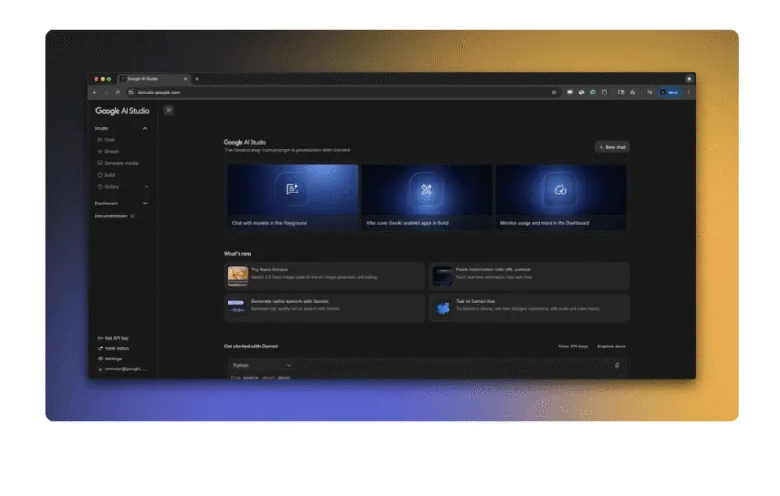Click the New chat button
Viewport: 780px width, 496px height.
[x=611, y=147]
